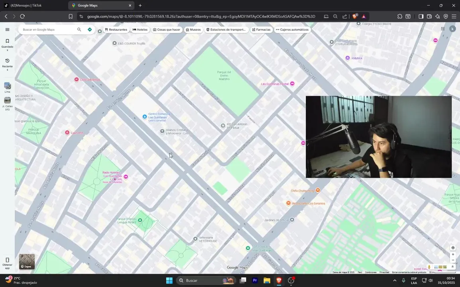460x287 pixels.
Task: Select the Cosas que hacer chip
Action: pyautogui.click(x=166, y=29)
